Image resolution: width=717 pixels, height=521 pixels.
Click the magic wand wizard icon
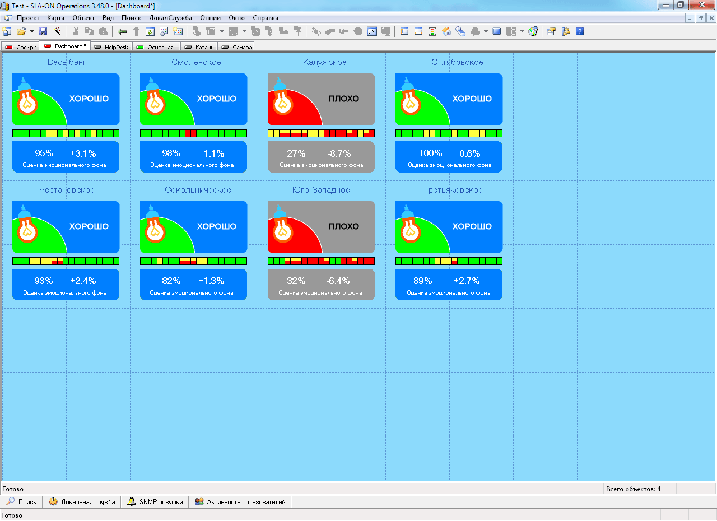tap(57, 31)
